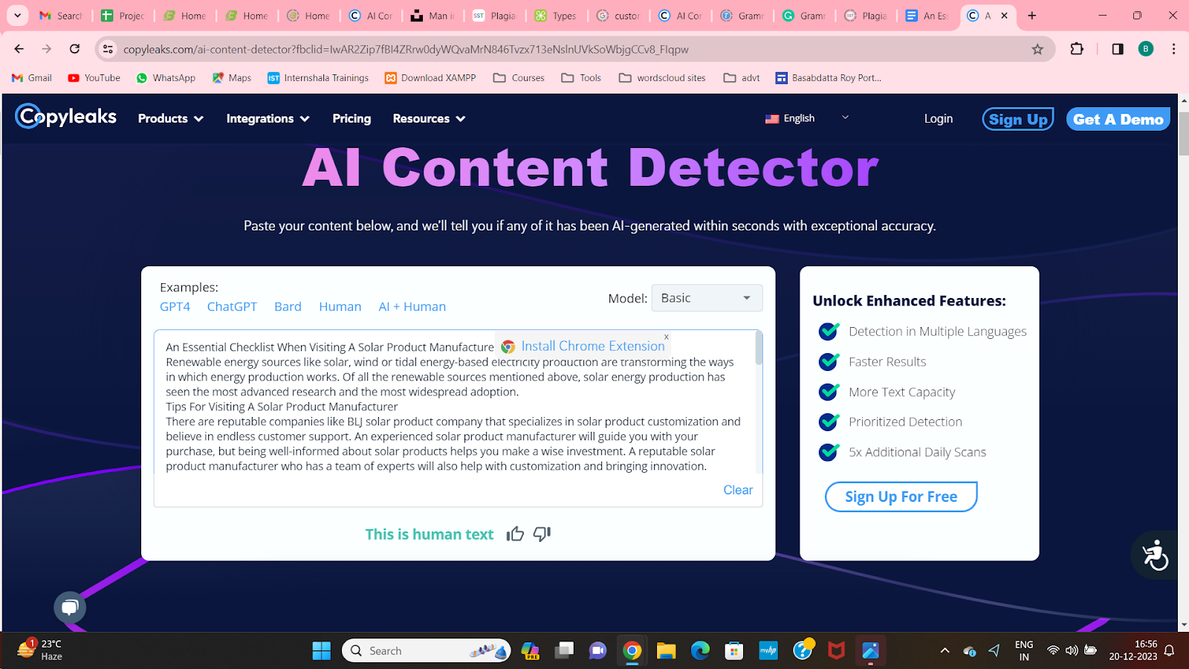1189x669 pixels.
Task: Expand the Integrations menu
Action: (x=268, y=118)
